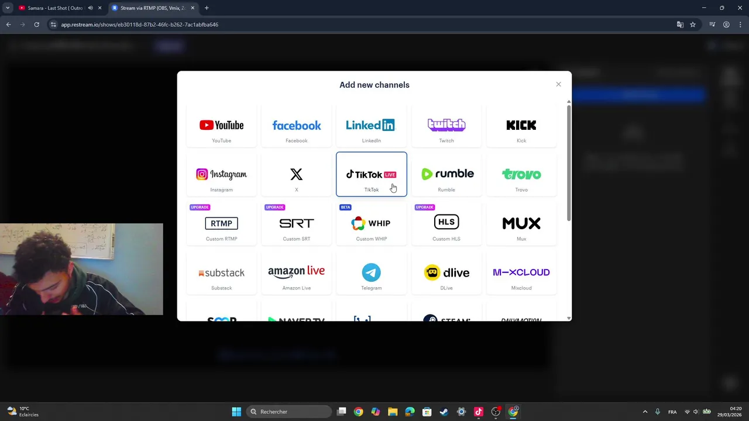Viewport: 749px width, 421px height.
Task: Add a YouTube channel
Action: click(221, 125)
